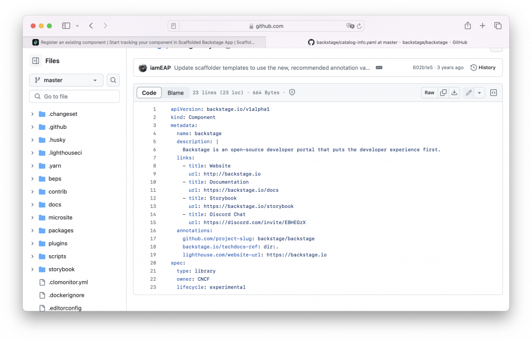The width and height of the screenshot is (532, 341).
Task: Open the .editorconfig file
Action: tap(65, 308)
